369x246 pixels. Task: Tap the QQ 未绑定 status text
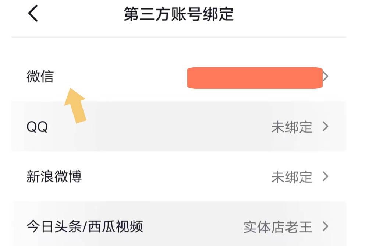click(x=292, y=127)
